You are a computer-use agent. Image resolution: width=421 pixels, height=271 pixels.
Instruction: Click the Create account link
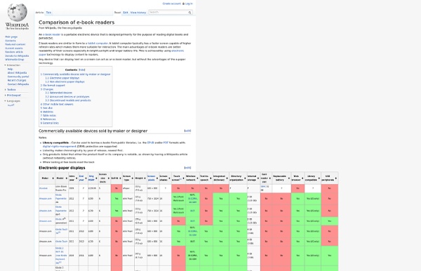[x=172, y=4]
